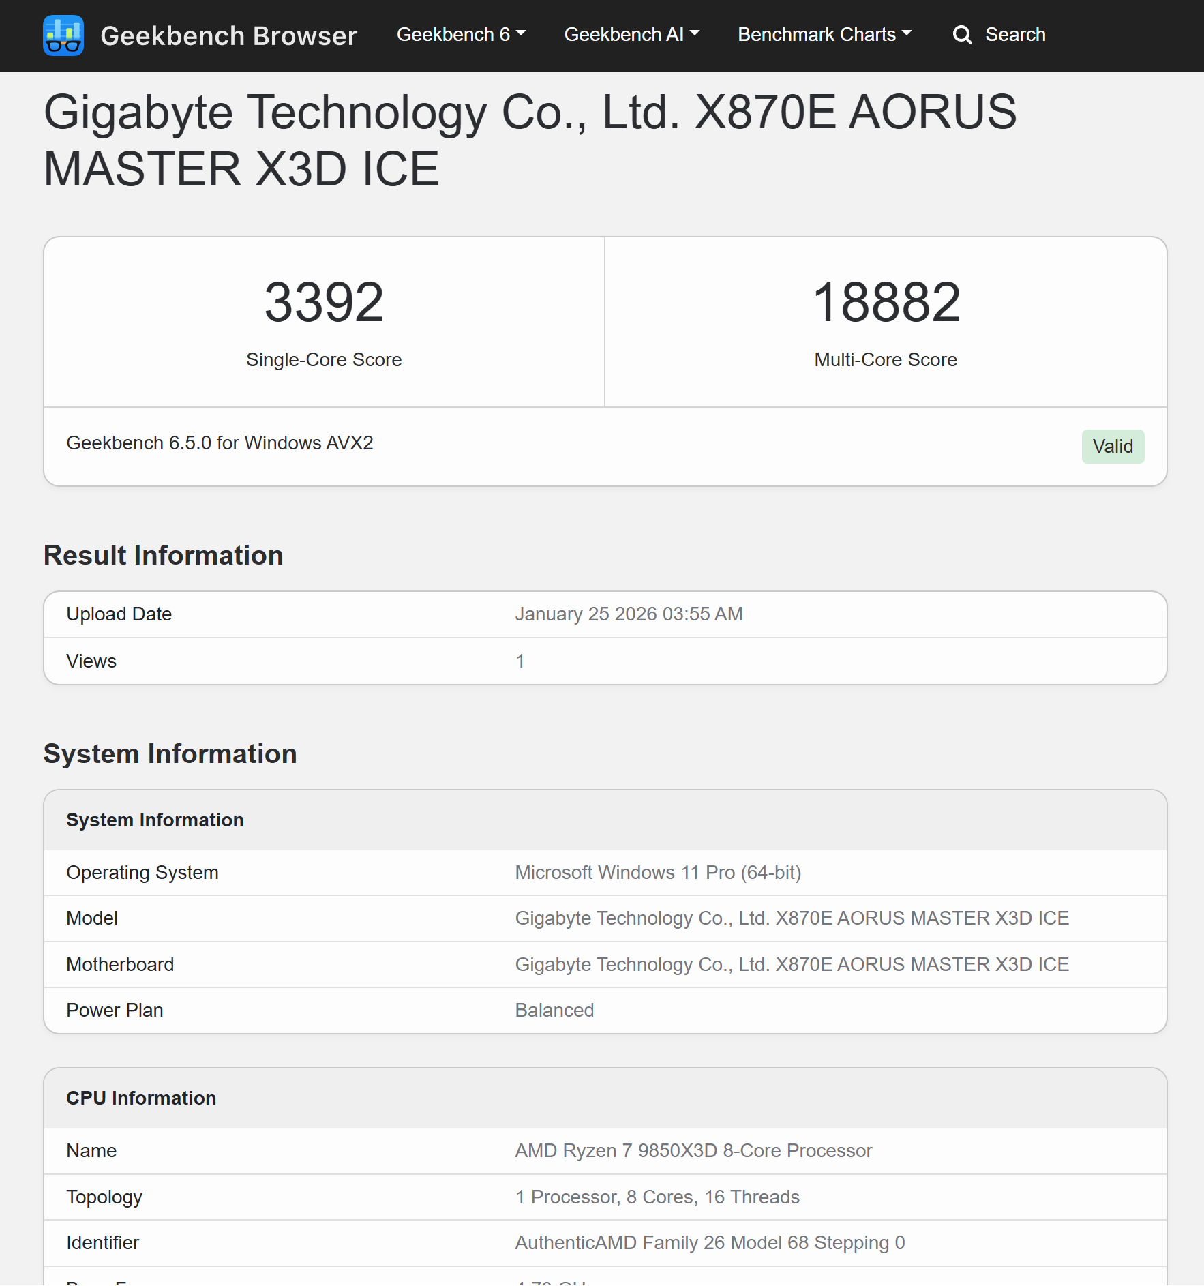The height and width of the screenshot is (1286, 1204).
Task: Click the magnifying glass search icon
Action: 962,35
